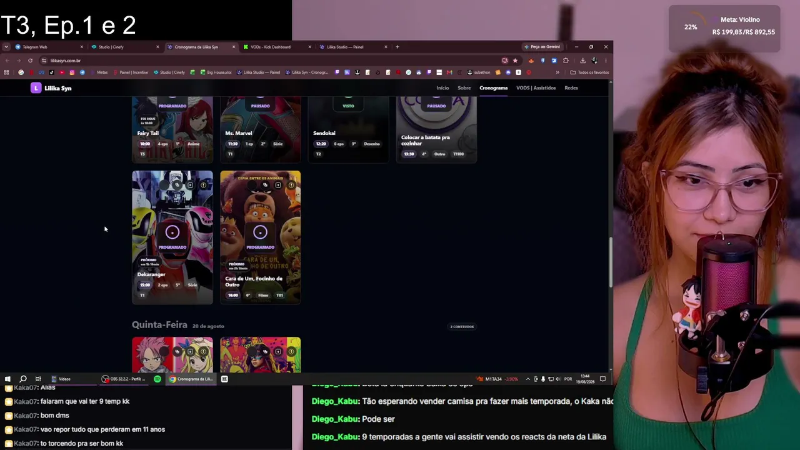Close the Cronograma da Lilika Syn tab

click(234, 47)
